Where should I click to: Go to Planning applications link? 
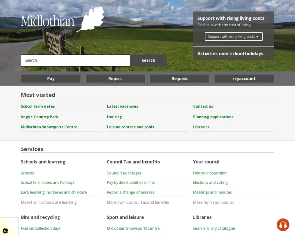213,117
